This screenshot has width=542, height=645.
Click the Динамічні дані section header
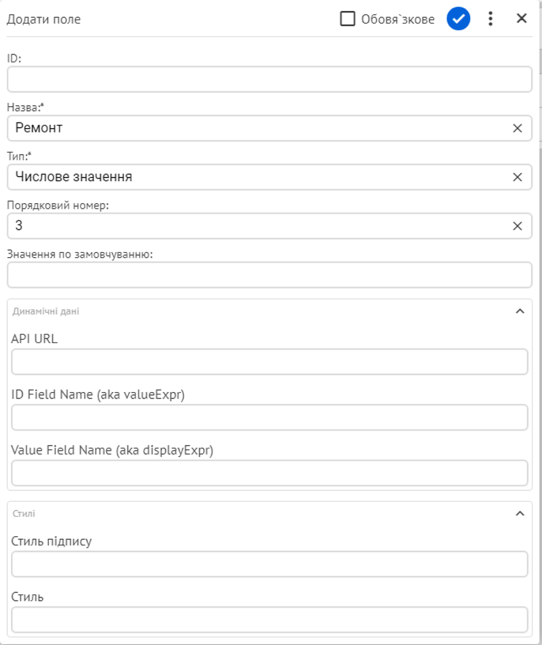(x=270, y=311)
